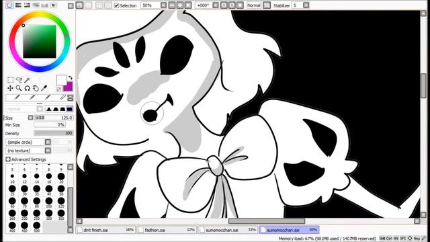Screen dimensions: 430x242
Task: Switch to the sumomocchan.sai 50% tab
Action: pyautogui.click(x=290, y=230)
